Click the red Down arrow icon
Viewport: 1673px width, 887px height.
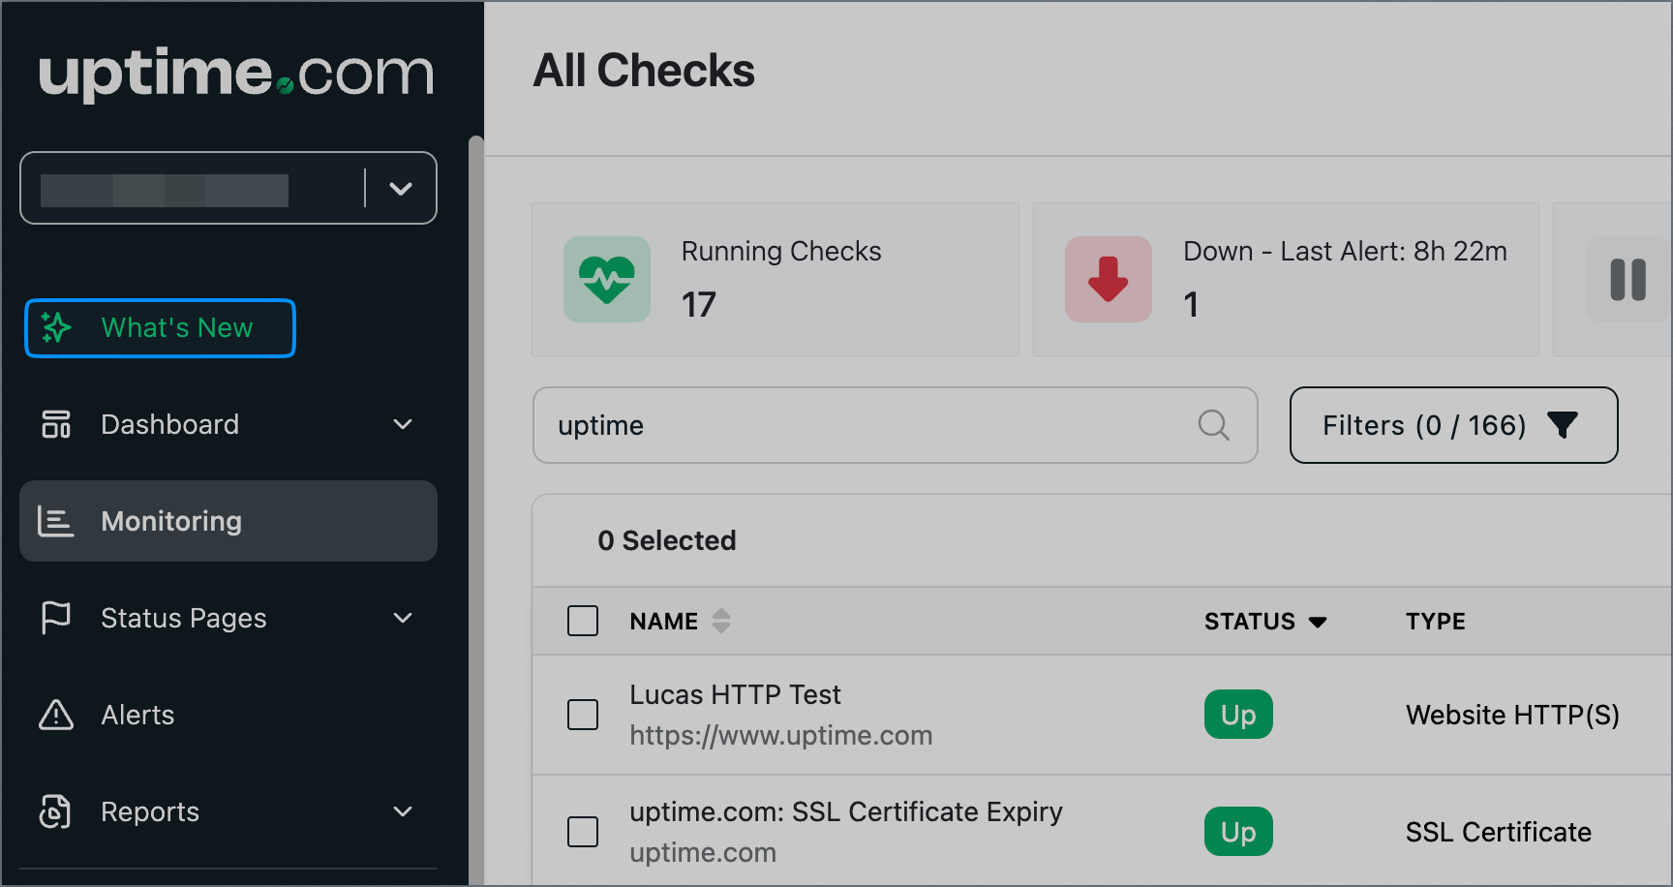coord(1109,279)
